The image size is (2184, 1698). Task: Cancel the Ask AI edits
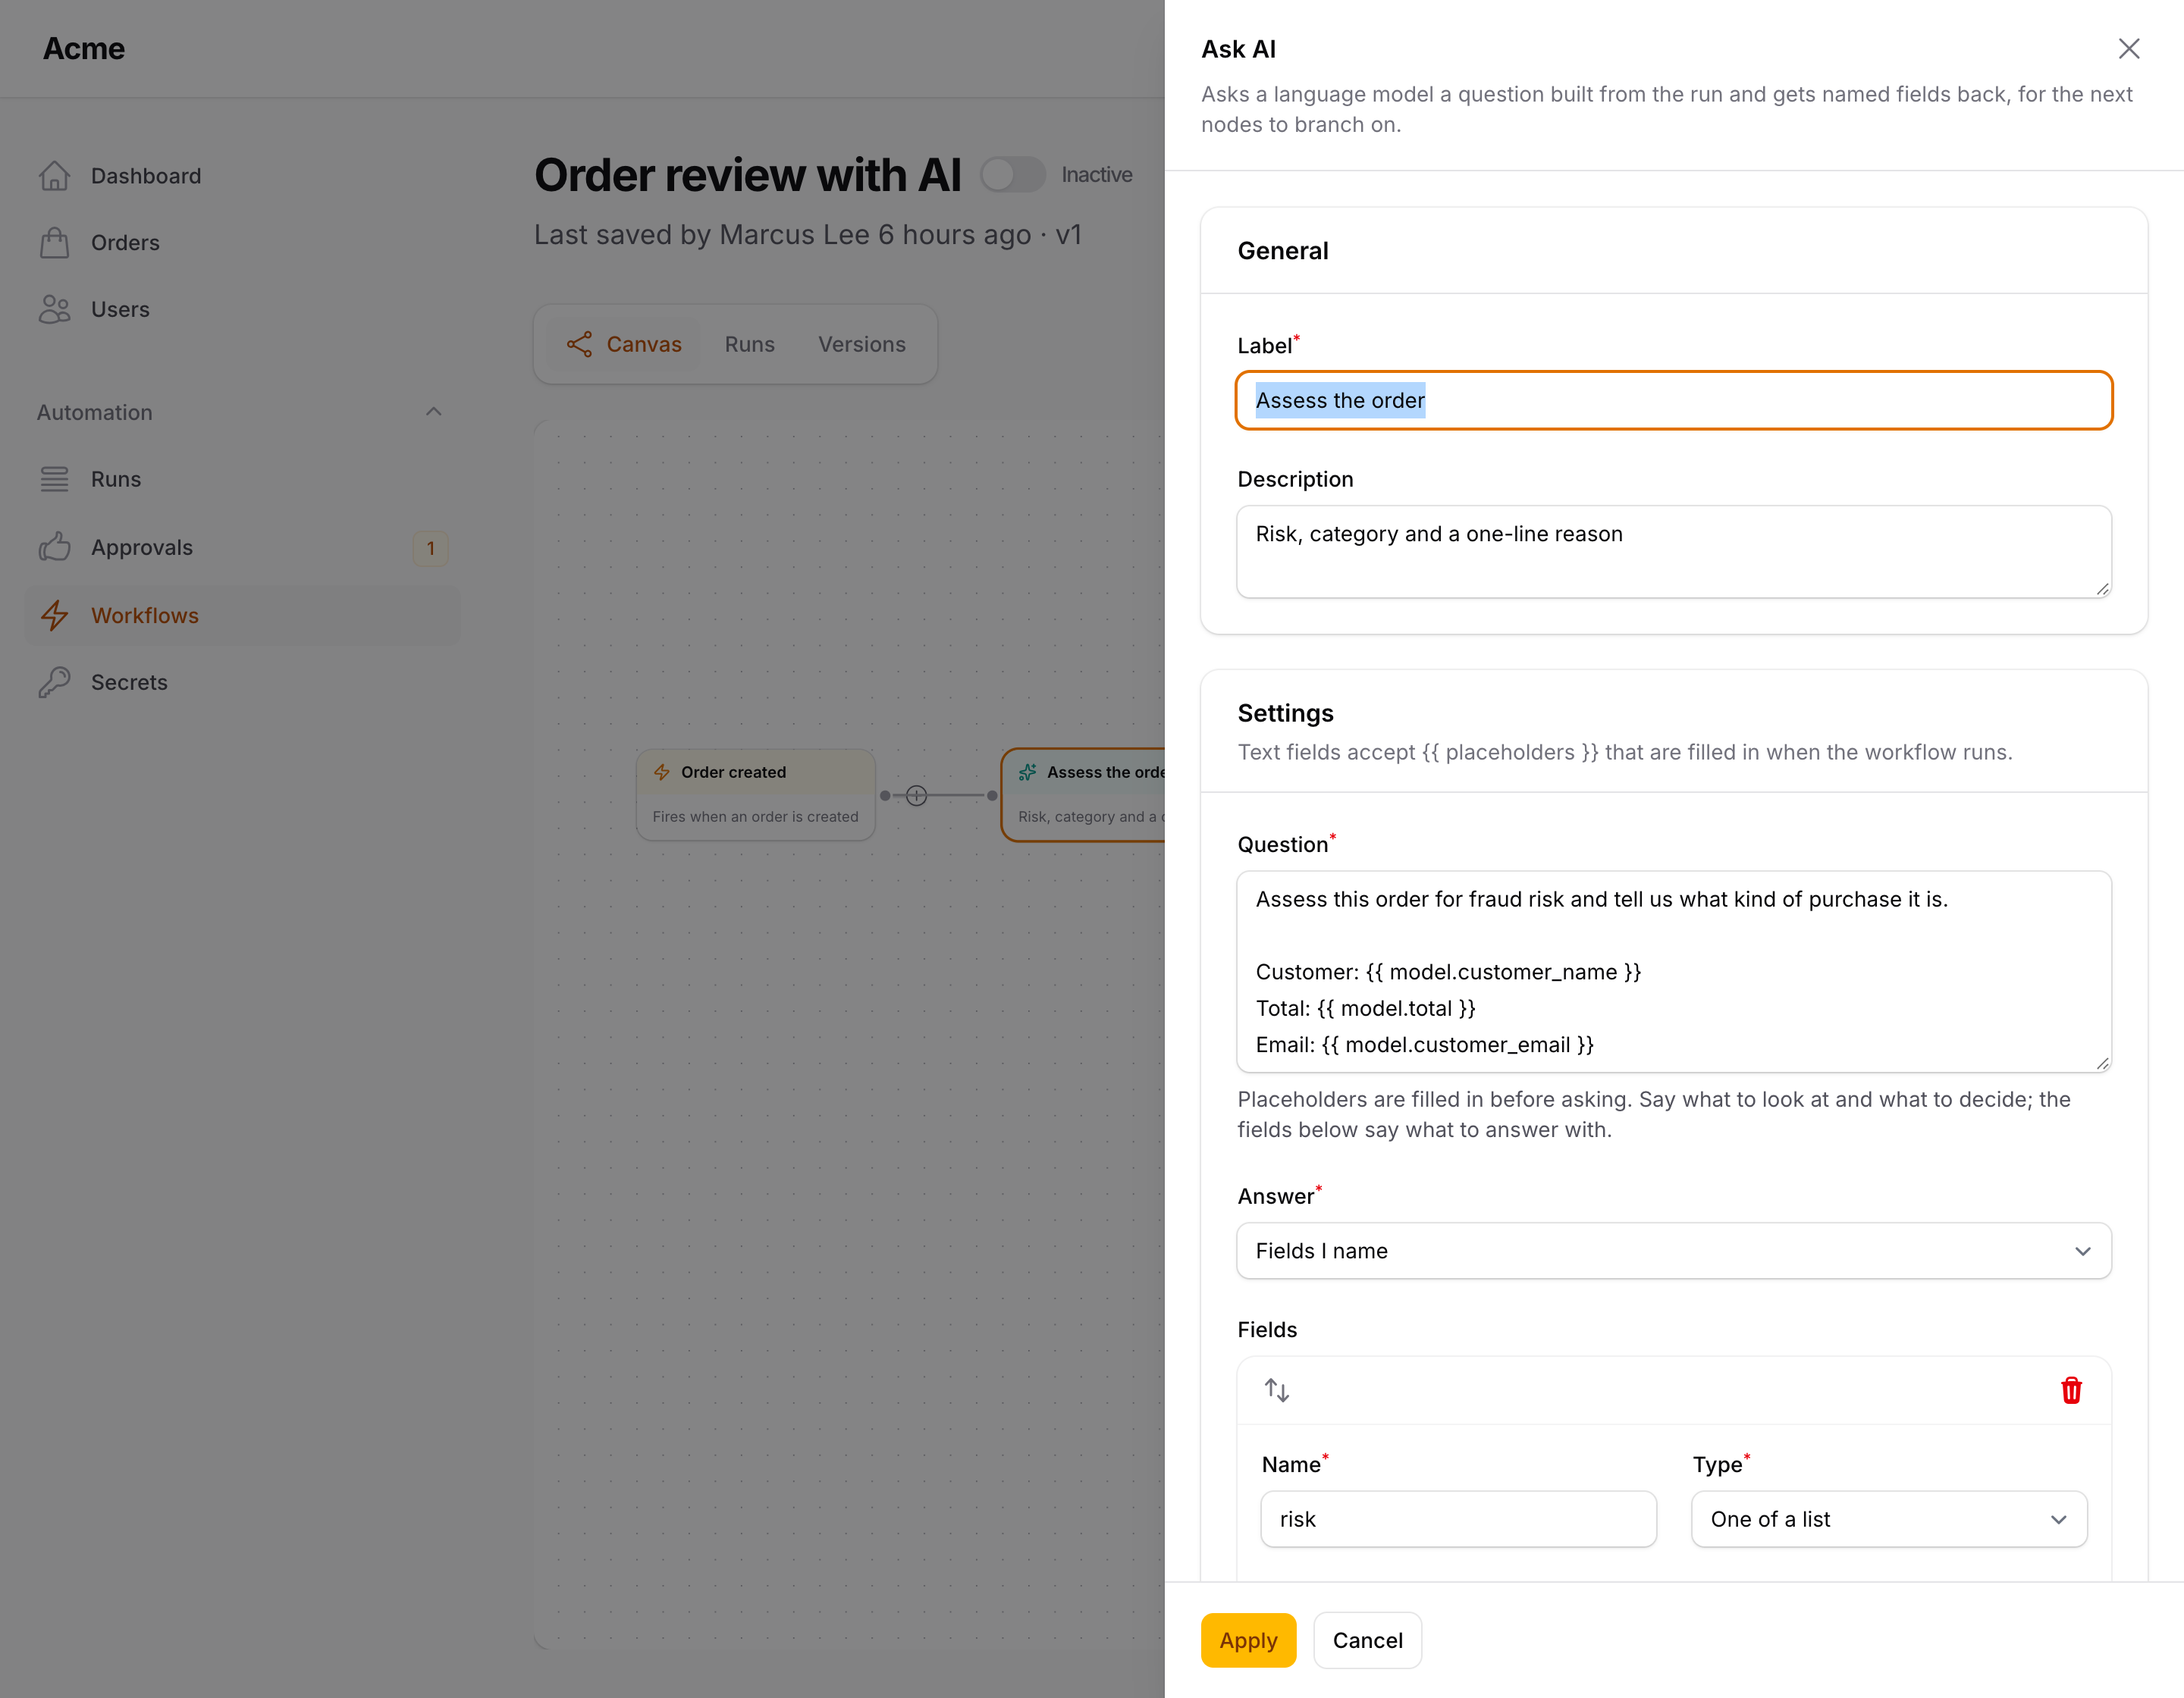coord(1367,1640)
